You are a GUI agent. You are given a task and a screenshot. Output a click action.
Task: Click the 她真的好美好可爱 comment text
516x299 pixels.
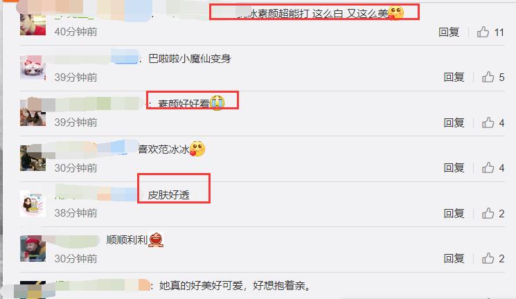pyautogui.click(x=235, y=286)
